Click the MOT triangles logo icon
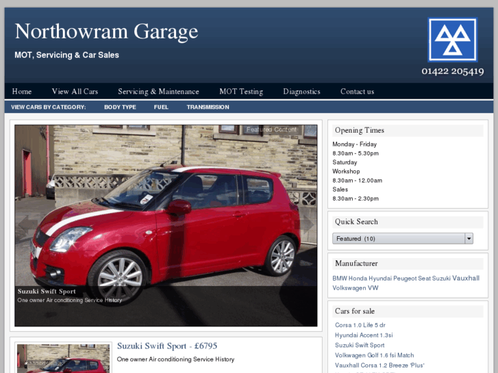The height and width of the screenshot is (373, 498). (x=453, y=40)
